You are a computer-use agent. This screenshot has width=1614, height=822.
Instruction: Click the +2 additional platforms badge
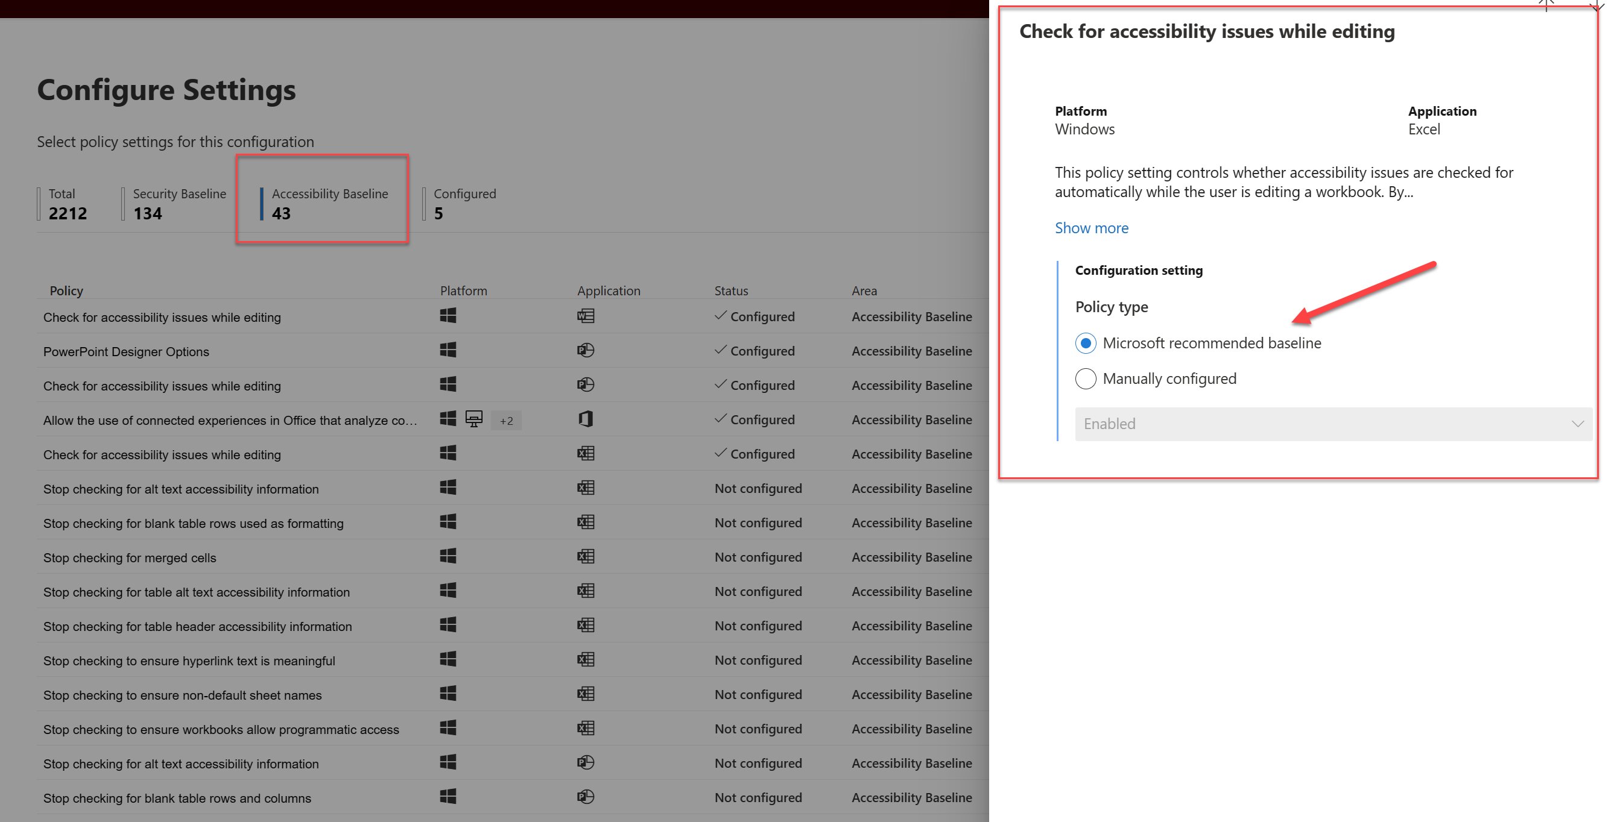tap(506, 421)
